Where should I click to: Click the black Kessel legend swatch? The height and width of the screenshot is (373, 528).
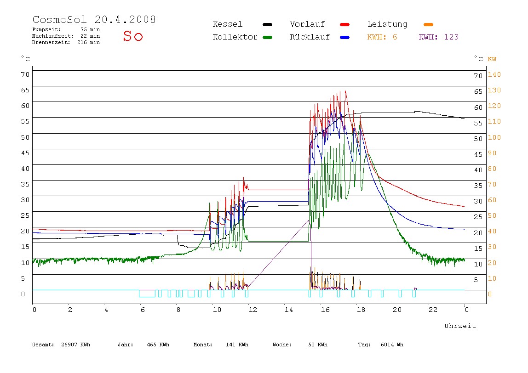tap(267, 24)
